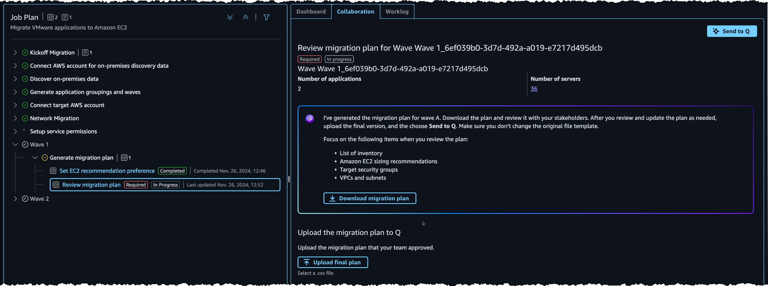Open the Worklog tab

click(x=396, y=12)
